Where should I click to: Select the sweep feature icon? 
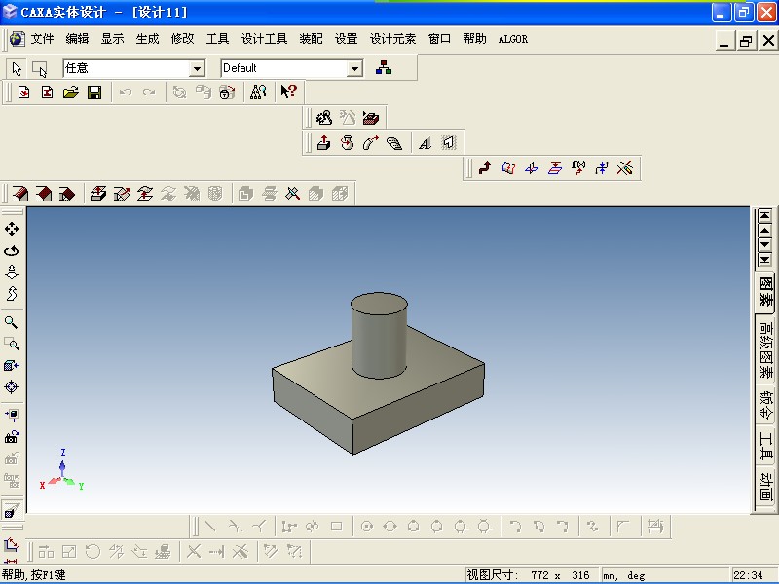coord(371,143)
